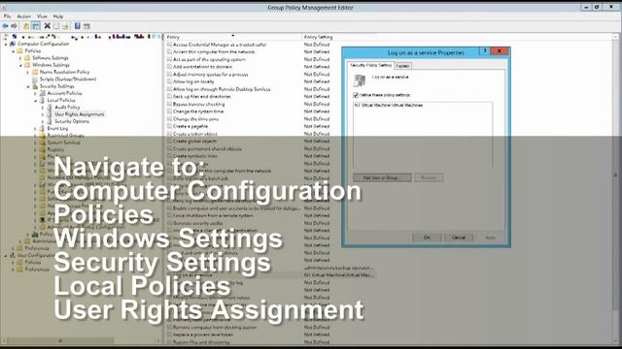The width and height of the screenshot is (622, 349).
Task: Select the User Rights Assignment node icon
Action: (x=50, y=114)
